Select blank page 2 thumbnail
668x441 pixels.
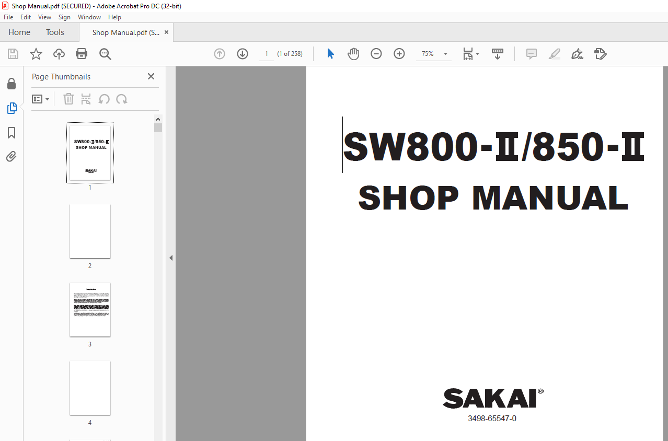90,231
